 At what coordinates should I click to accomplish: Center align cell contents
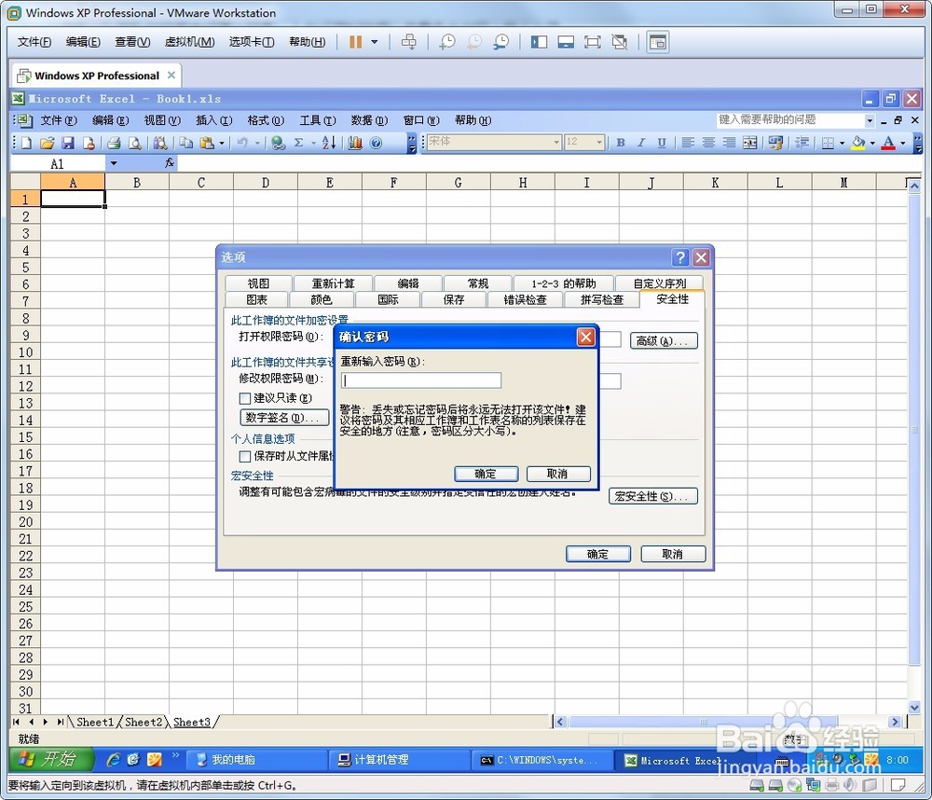click(x=708, y=143)
